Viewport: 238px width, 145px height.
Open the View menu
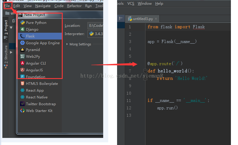[27, 6]
